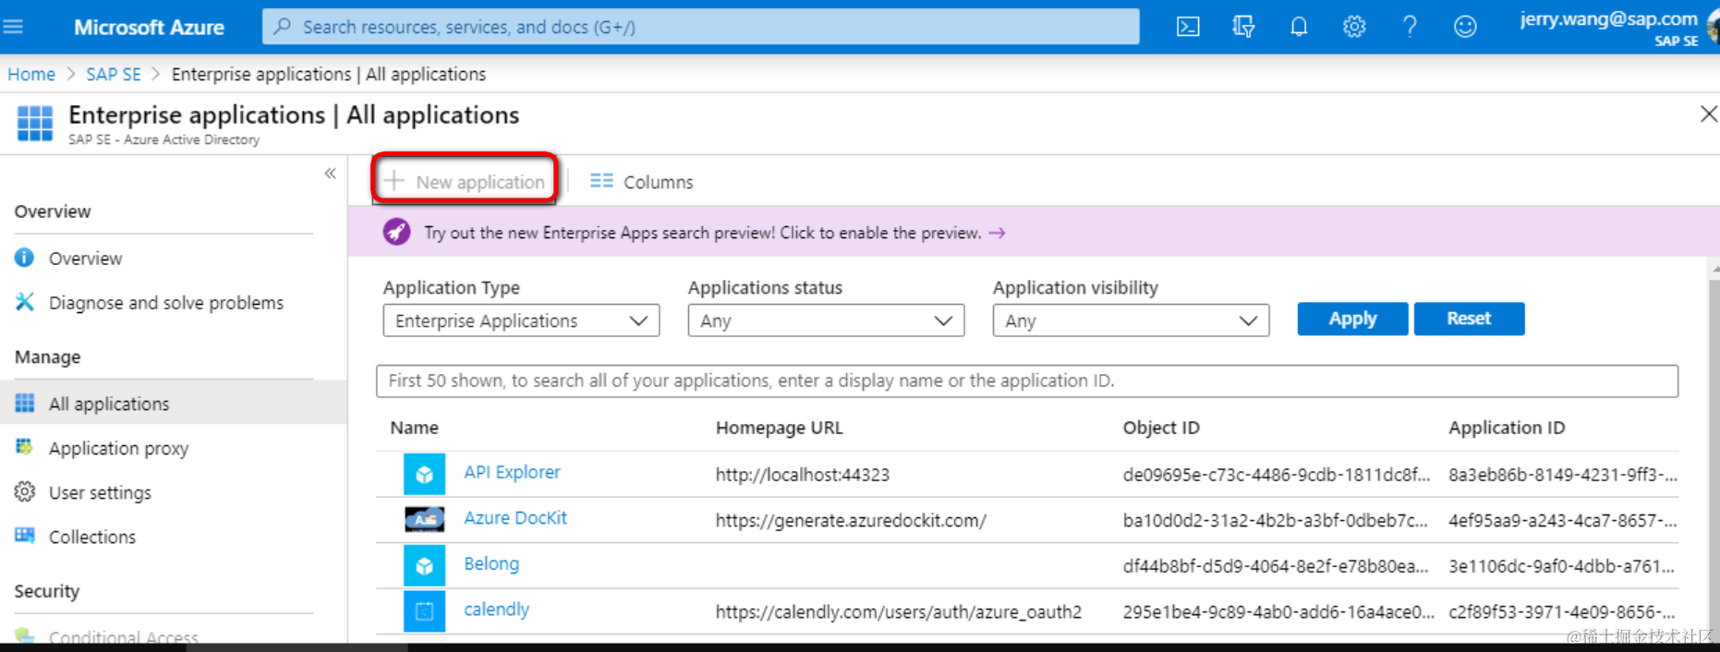Go to Home in the breadcrumb
Screen dimensions: 1720x652
[31, 74]
